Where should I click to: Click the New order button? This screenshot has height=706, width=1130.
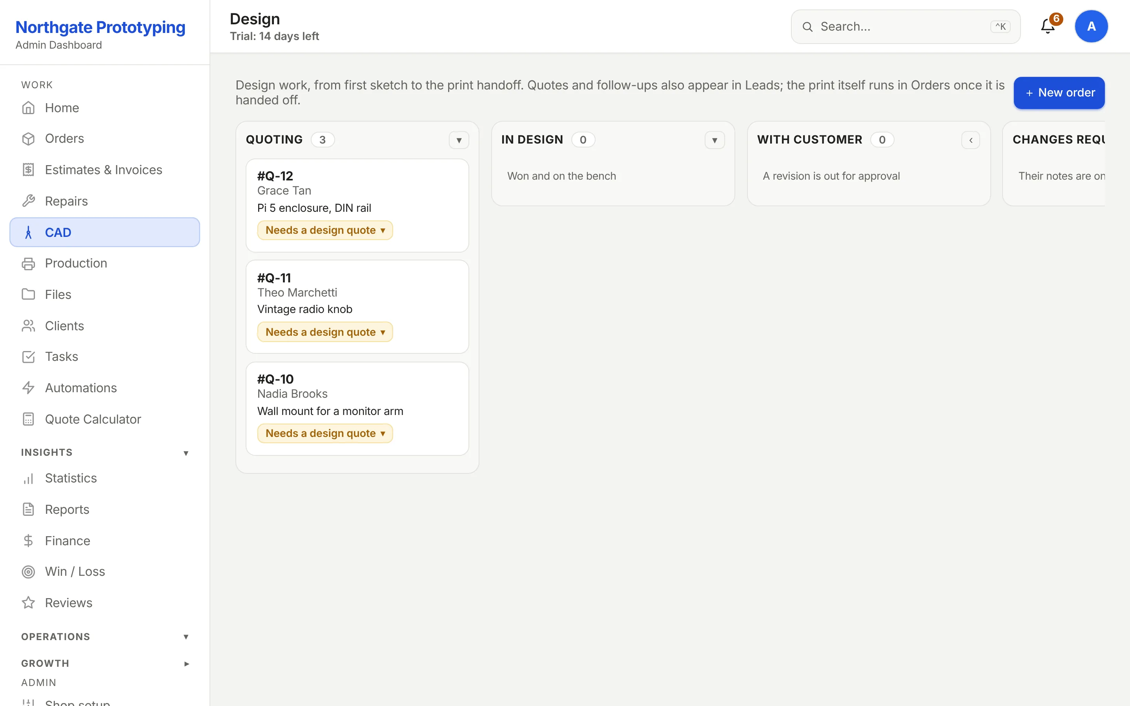pos(1059,93)
